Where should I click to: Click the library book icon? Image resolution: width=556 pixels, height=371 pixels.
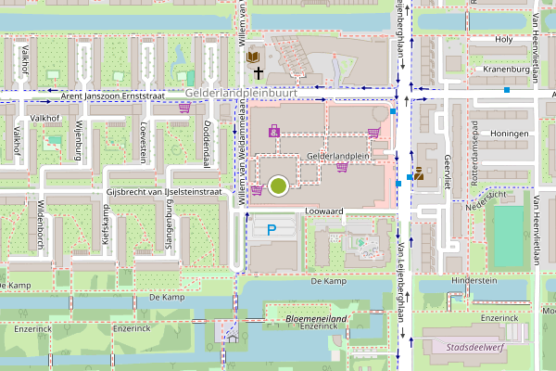click(x=253, y=57)
